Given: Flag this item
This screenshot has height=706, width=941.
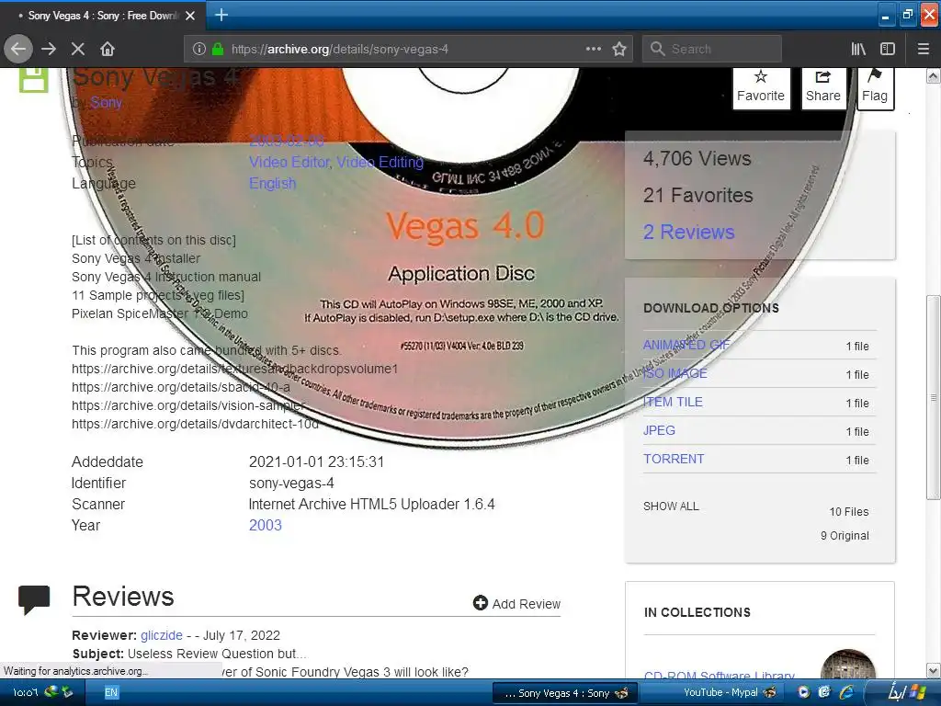Looking at the screenshot, I should (x=875, y=87).
